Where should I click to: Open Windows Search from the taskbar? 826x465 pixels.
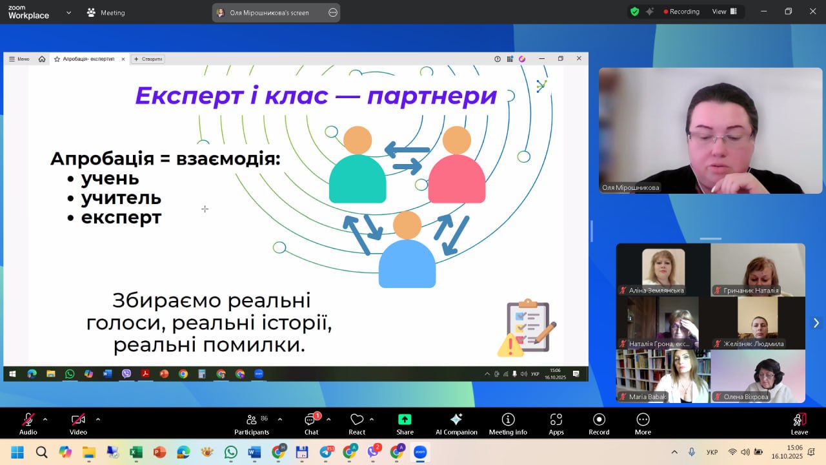click(41, 452)
